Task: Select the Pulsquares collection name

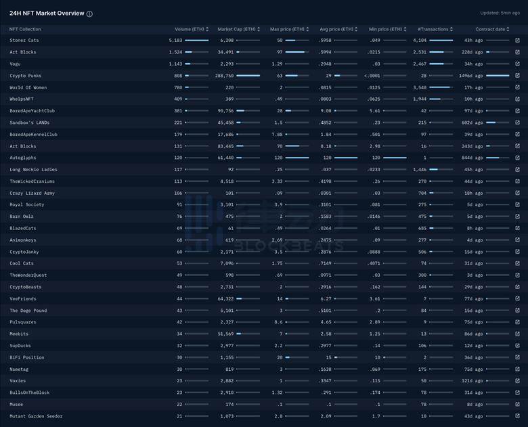Action: pos(23,322)
